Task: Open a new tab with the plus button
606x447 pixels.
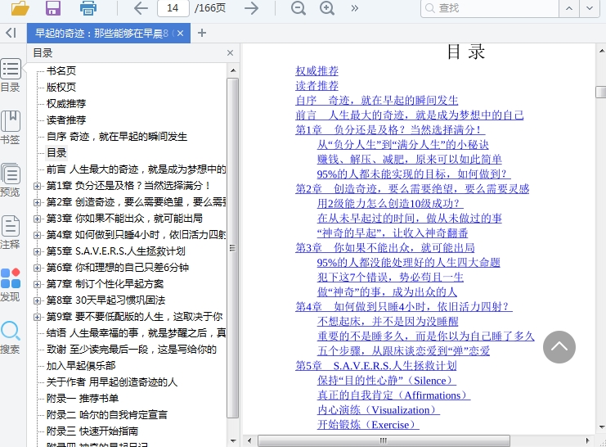Action: (x=202, y=34)
